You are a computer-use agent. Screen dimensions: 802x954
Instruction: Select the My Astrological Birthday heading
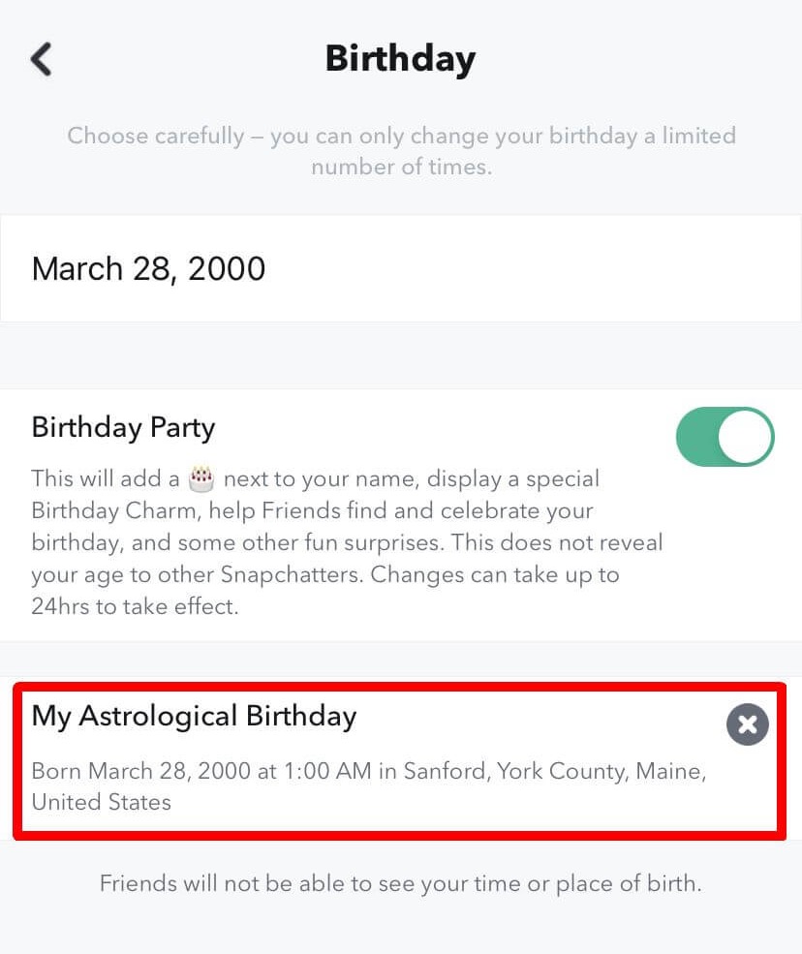pos(194,716)
